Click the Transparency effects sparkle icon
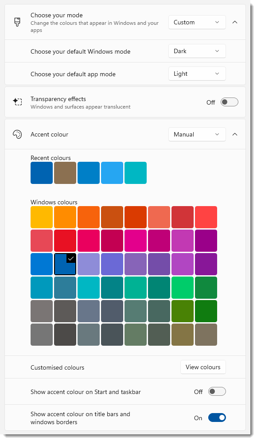The image size is (257, 441). click(17, 102)
